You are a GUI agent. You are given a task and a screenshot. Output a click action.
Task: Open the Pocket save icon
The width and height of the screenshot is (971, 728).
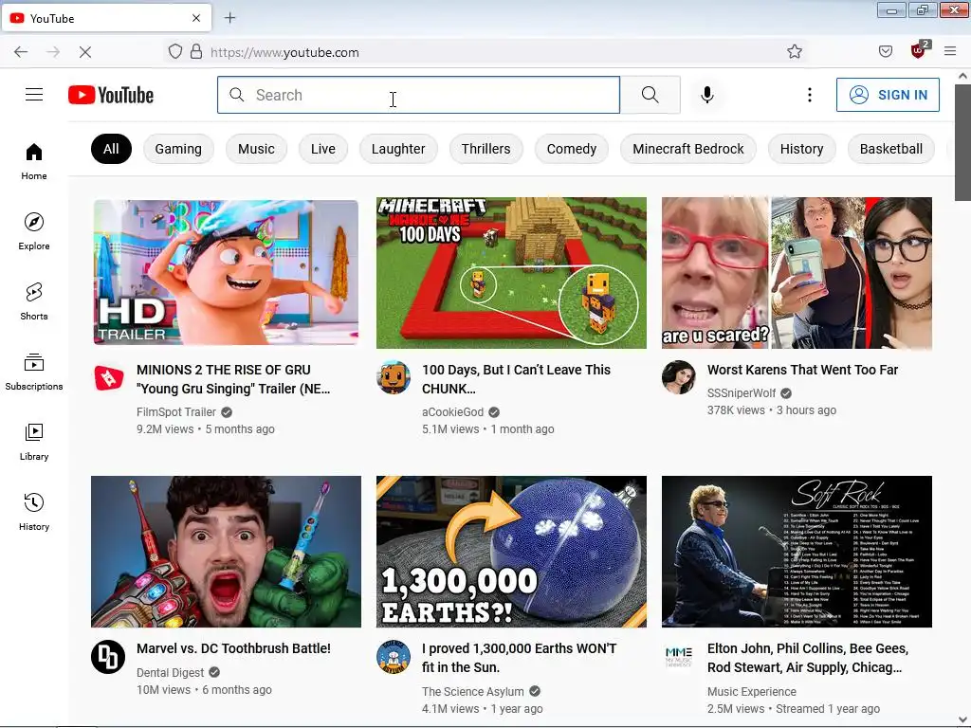pyautogui.click(x=886, y=52)
